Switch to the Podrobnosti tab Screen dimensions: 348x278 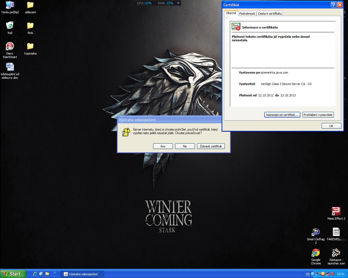pos(247,14)
